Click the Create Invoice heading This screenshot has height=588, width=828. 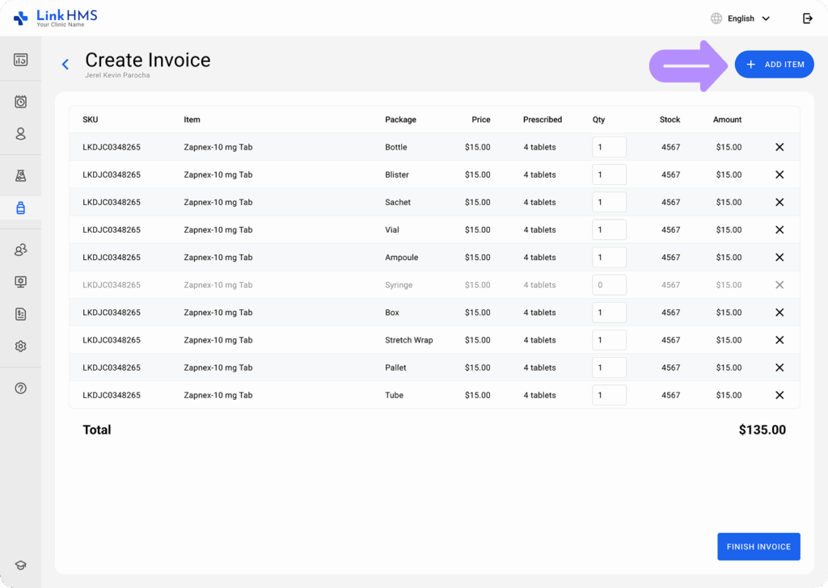148,60
